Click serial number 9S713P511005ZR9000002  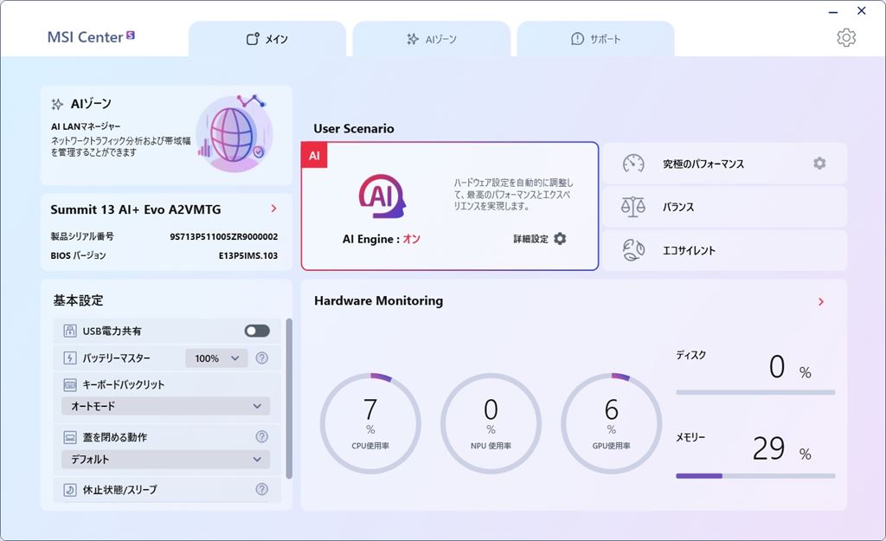(x=224, y=236)
